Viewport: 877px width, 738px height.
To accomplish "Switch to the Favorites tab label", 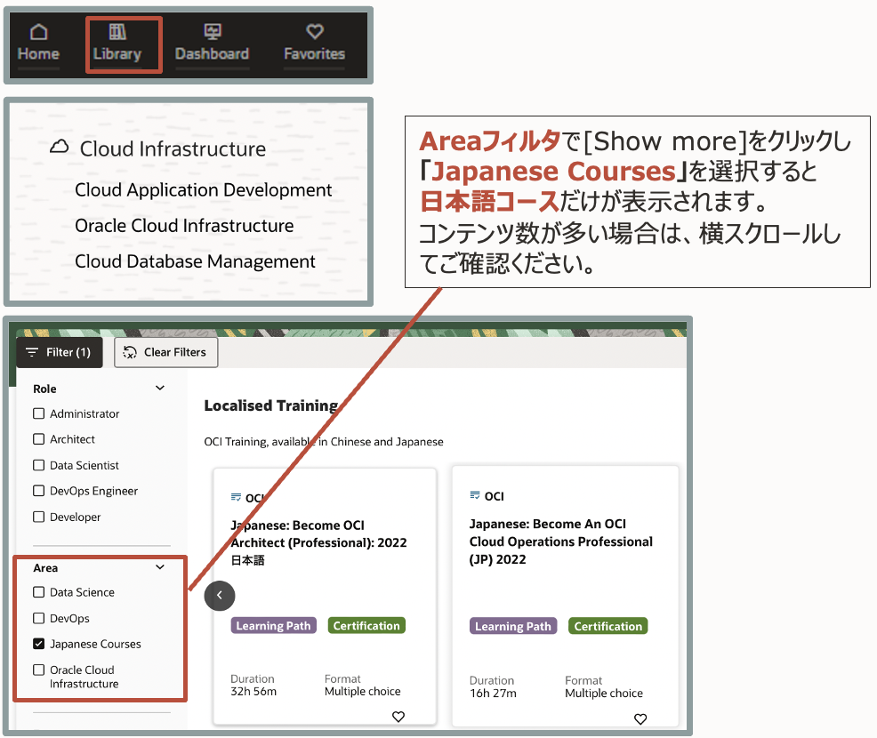I will click(314, 53).
